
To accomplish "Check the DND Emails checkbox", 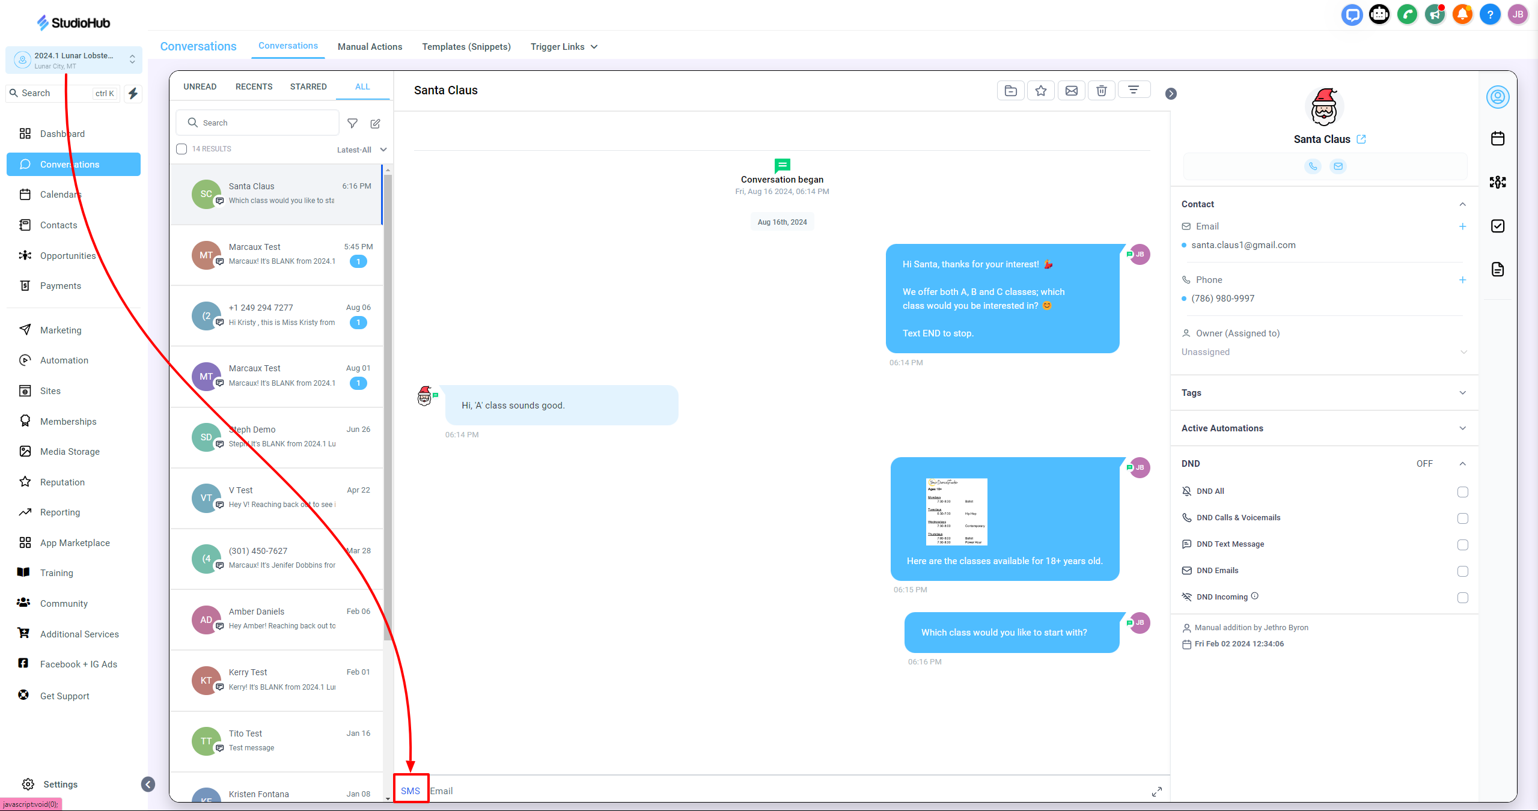I will [1462, 571].
